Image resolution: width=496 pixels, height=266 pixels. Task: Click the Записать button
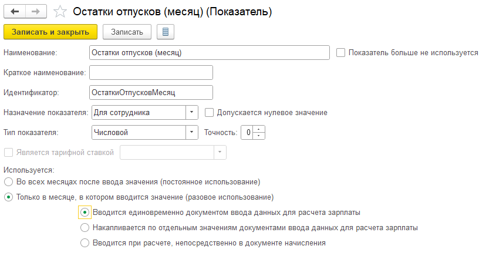[x=127, y=32]
